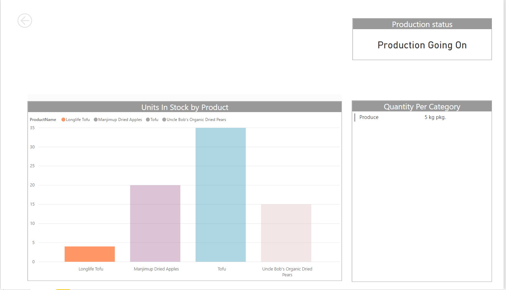506x290 pixels.
Task: Click the Manjimup Dried Apples legend dot
Action: pos(95,119)
